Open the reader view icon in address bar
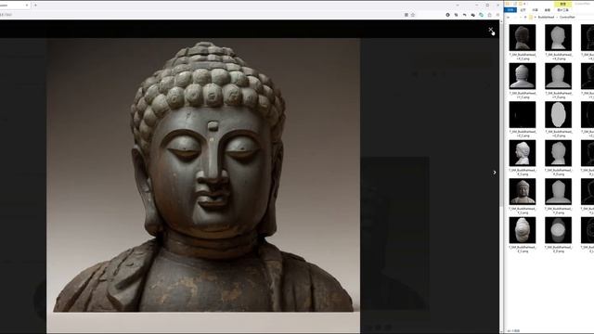594x334 pixels. pos(407,15)
